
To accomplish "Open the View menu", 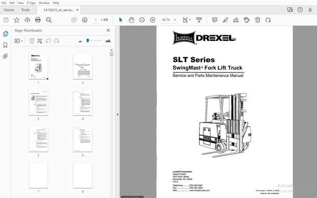I will [20, 3].
